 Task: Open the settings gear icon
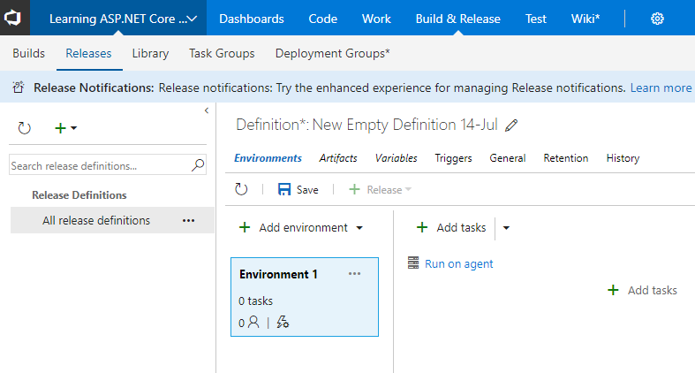(x=657, y=19)
